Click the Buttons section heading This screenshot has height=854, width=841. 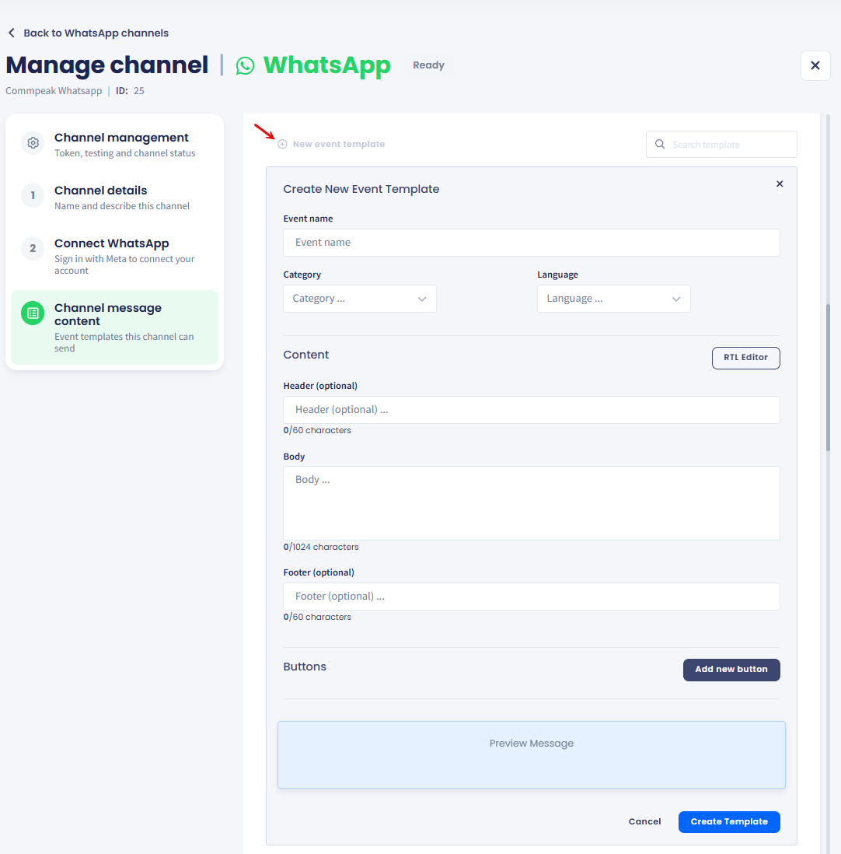[x=304, y=667]
